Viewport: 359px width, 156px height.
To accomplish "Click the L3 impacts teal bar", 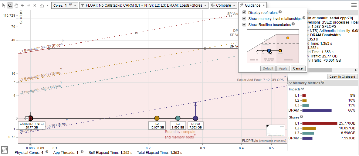I will pyautogui.click(x=306, y=106).
